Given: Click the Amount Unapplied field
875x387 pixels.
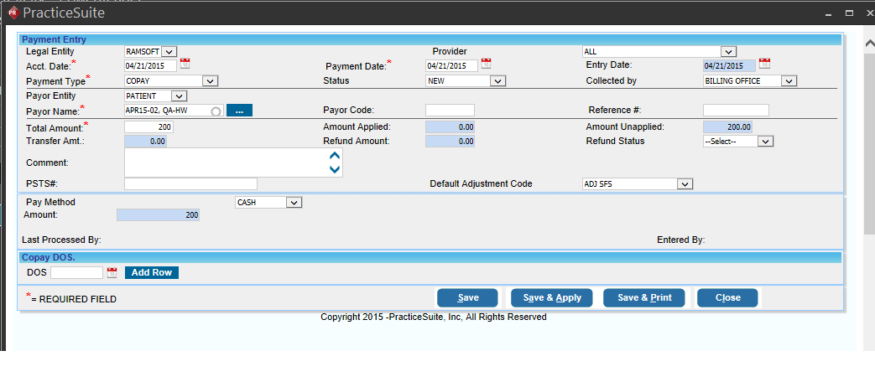Looking at the screenshot, I should (x=727, y=127).
